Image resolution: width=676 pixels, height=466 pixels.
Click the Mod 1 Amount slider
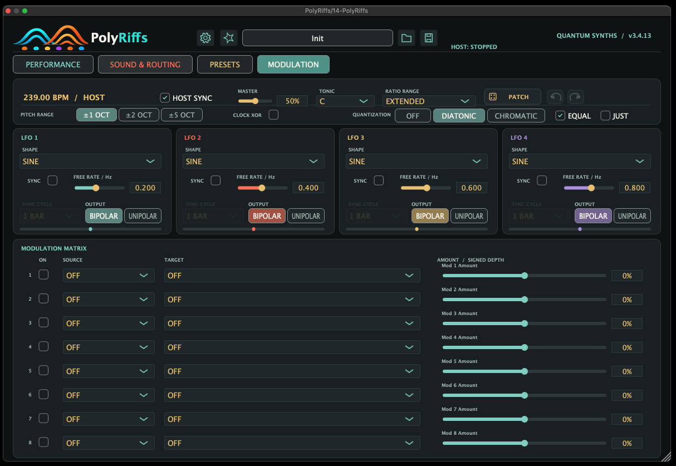tap(524, 276)
